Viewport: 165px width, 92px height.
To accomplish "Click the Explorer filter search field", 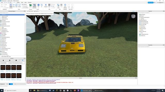I will (151, 13).
